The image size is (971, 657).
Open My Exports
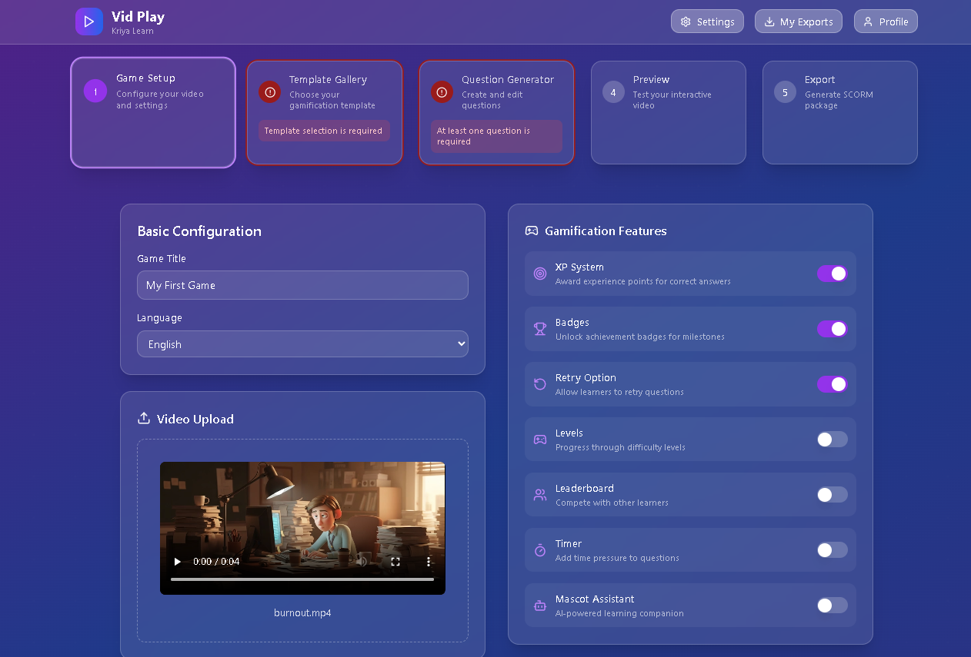coord(799,22)
